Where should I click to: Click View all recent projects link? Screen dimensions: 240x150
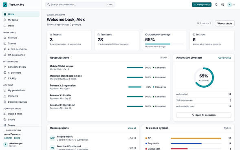[132, 128]
